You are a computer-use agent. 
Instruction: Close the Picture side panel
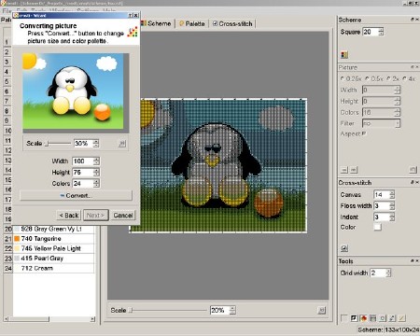(x=417, y=67)
